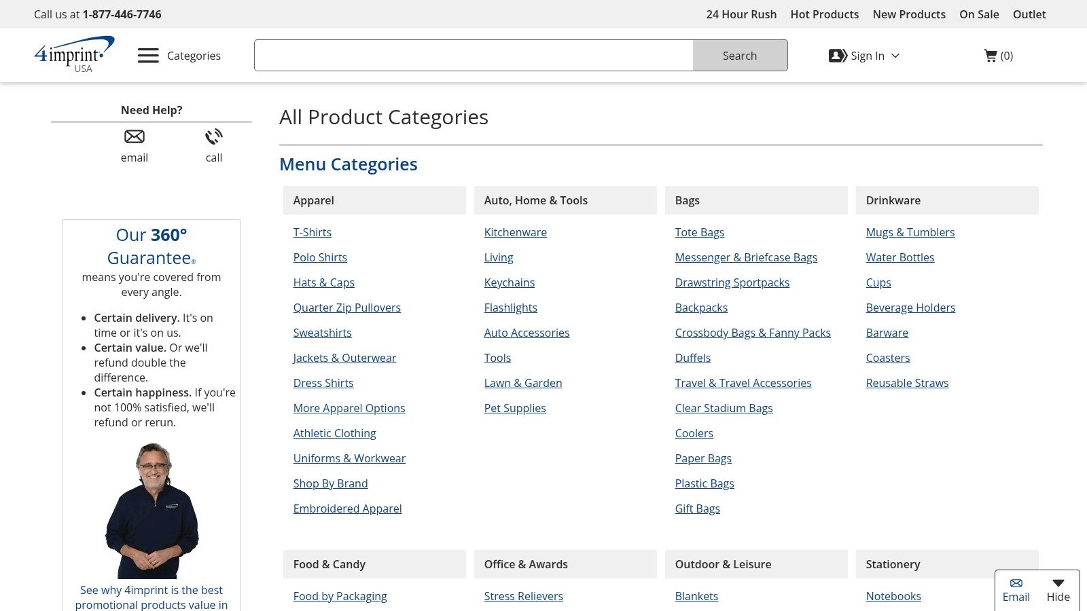This screenshot has height=611, width=1087.
Task: Browse the Mugs & Tumblers link
Action: click(x=910, y=232)
